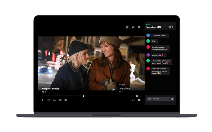Rewind 10 seconds
Image resolution: width=212 pixels, height=132 pixels.
coord(49,100)
